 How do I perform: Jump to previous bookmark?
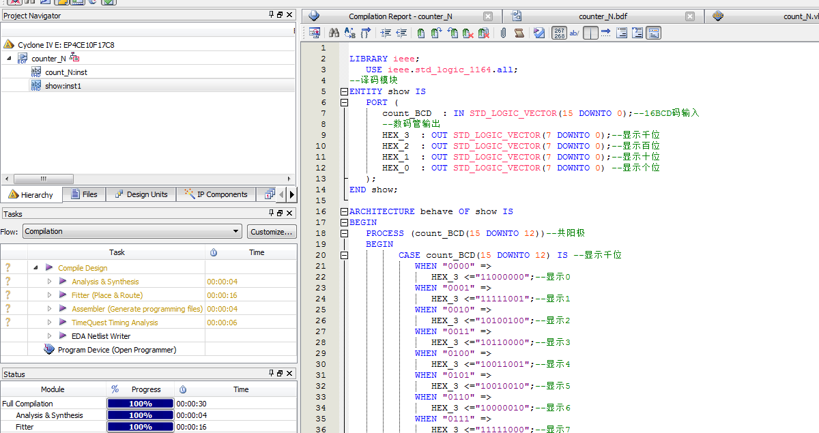click(x=452, y=32)
